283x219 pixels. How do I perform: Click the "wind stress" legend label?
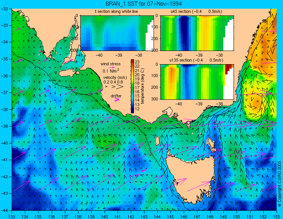[x=111, y=64]
